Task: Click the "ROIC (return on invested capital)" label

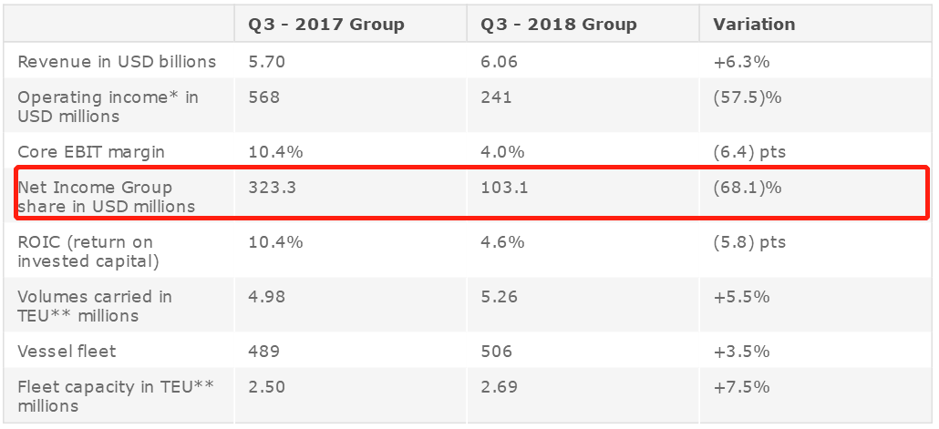Action: (88, 251)
